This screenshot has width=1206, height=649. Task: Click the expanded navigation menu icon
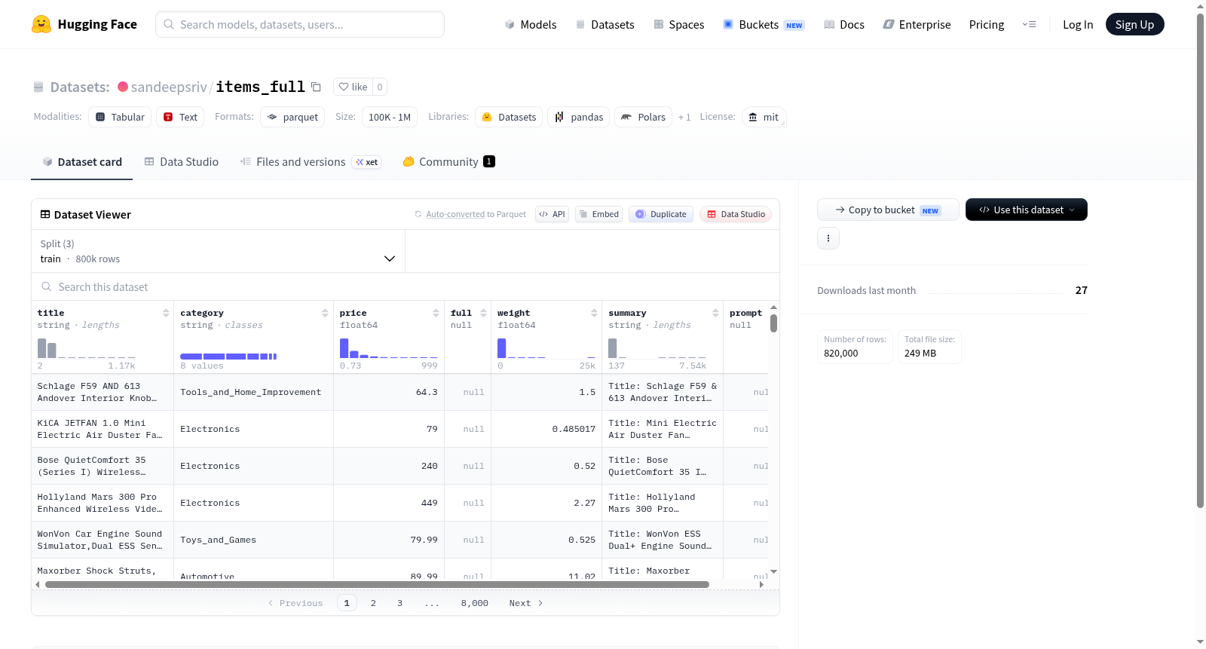tap(1029, 25)
